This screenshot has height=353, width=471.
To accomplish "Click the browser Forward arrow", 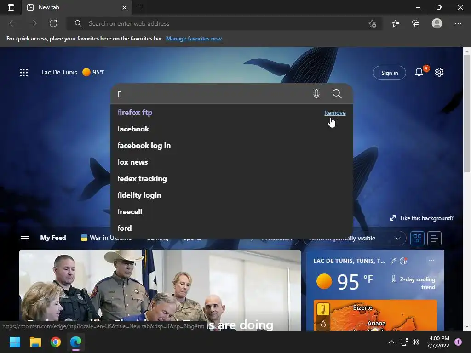I will coord(33,23).
